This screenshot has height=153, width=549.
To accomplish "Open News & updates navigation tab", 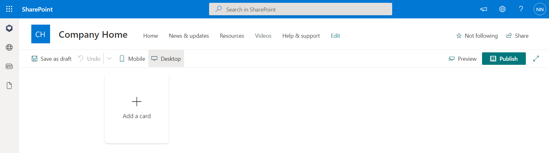I will coord(189,36).
